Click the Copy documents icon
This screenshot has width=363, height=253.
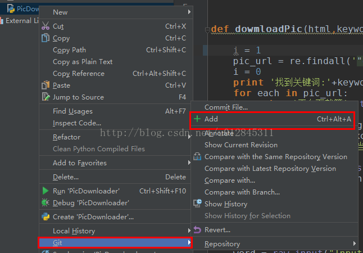[x=46, y=38]
